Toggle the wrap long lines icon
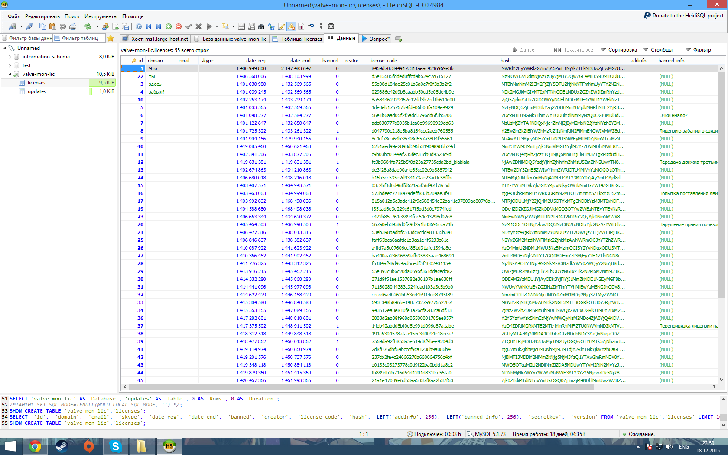Image resolution: width=728 pixels, height=455 pixels. point(311,26)
